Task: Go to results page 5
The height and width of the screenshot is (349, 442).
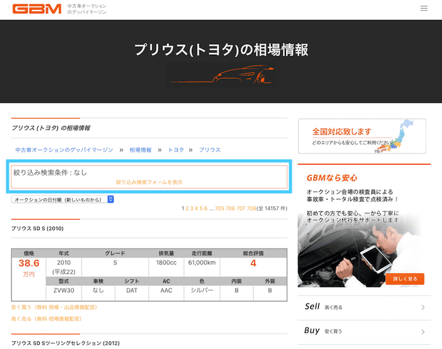Action: (201, 208)
